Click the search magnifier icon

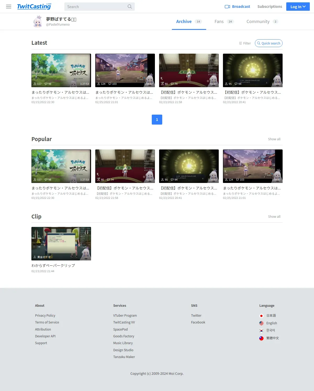coord(130,7)
